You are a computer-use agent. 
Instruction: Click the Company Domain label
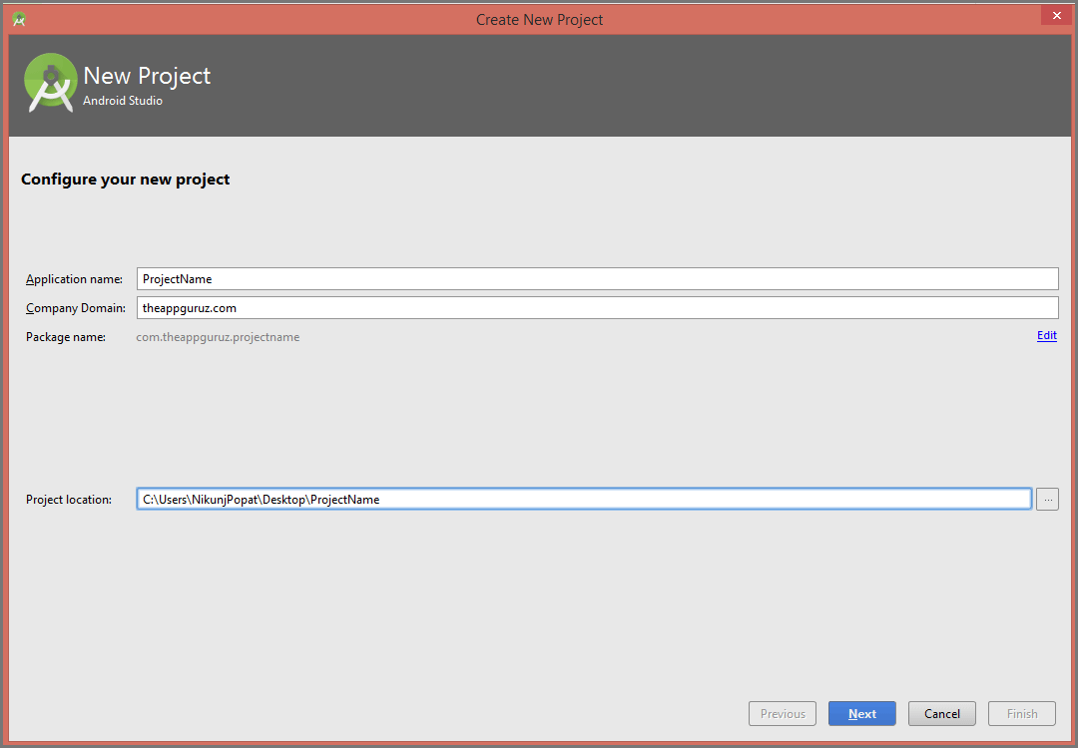click(76, 308)
